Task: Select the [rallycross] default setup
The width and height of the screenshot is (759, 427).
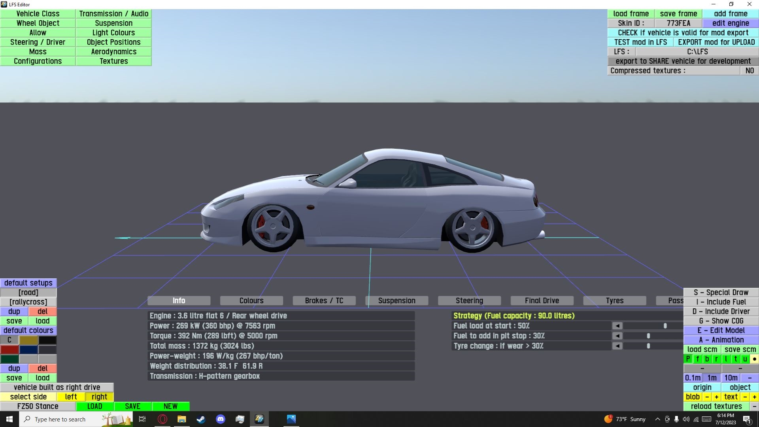Action: [x=28, y=302]
